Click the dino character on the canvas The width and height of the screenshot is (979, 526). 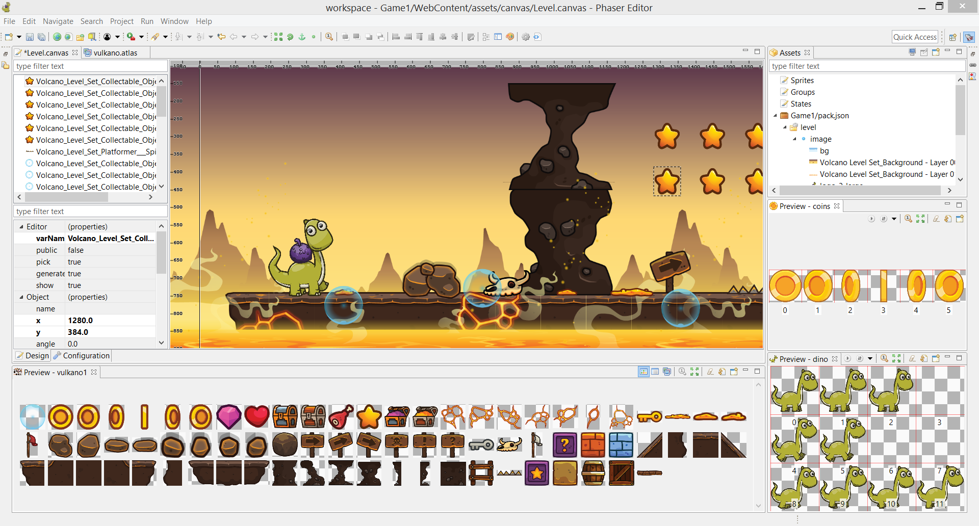pos(301,257)
